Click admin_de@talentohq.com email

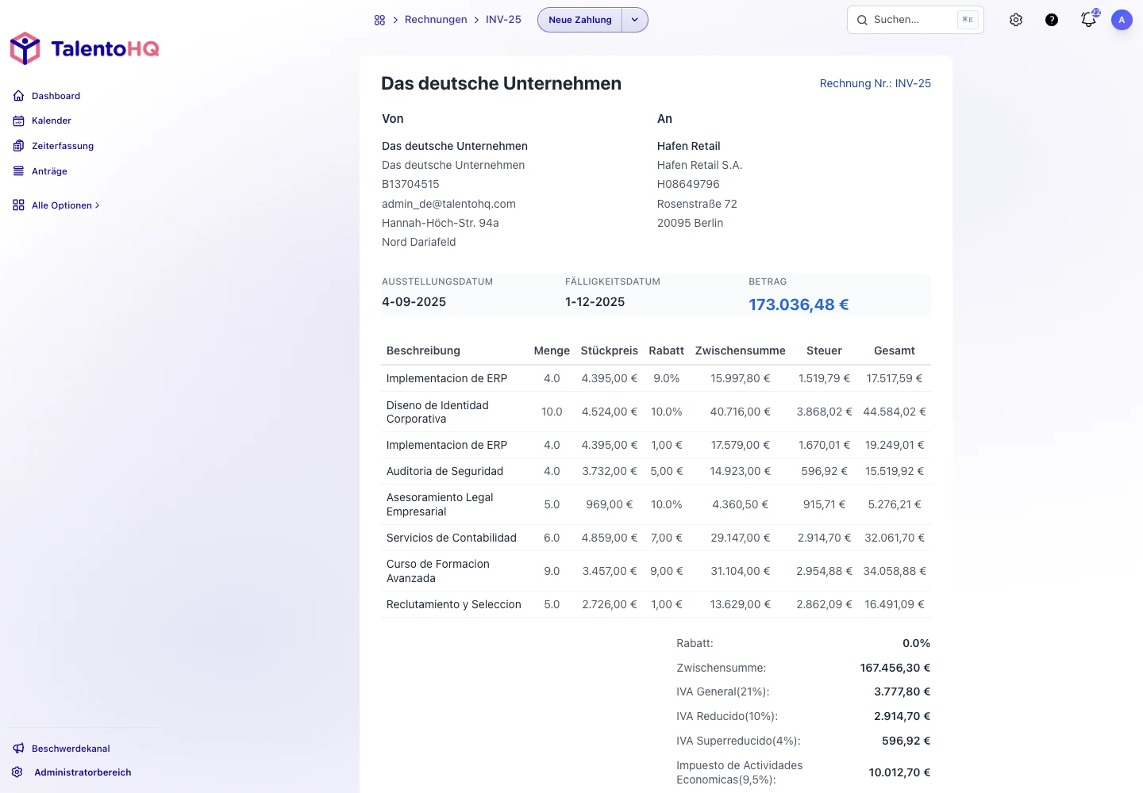[x=448, y=204]
